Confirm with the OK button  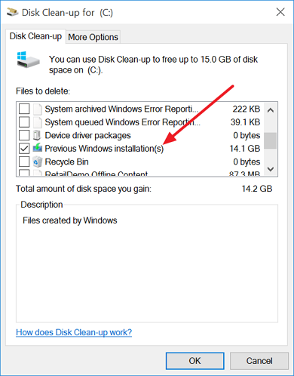194,361
